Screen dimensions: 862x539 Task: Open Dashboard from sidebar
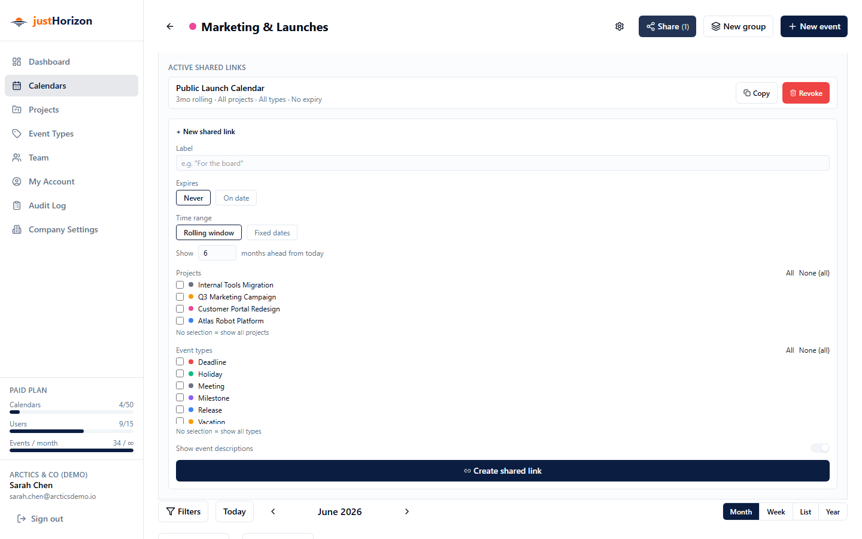tap(71, 62)
